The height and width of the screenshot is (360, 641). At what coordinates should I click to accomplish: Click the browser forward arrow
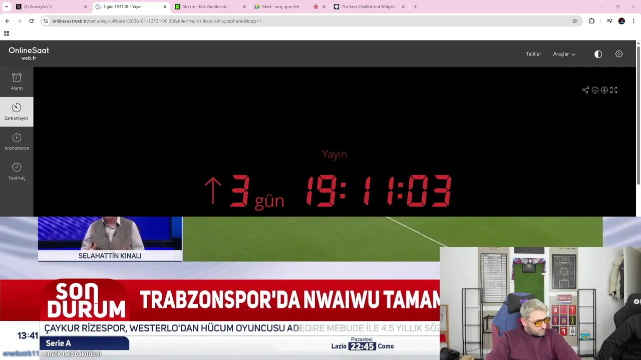click(x=19, y=21)
